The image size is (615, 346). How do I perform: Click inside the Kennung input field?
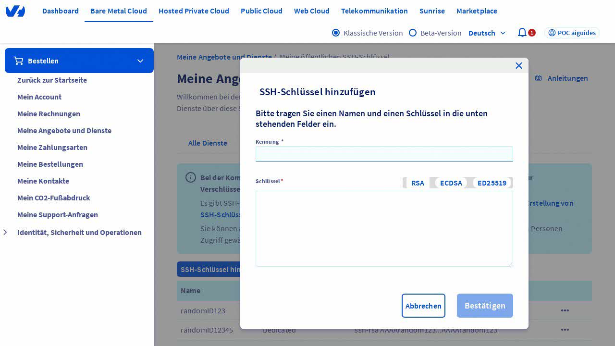click(384, 153)
